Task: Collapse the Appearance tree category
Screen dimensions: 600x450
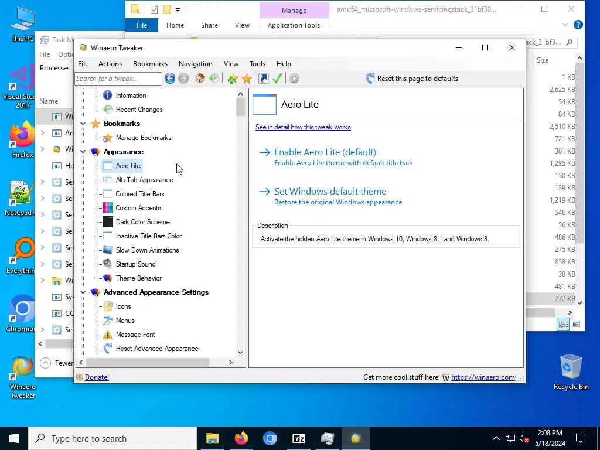Action: pos(83,152)
